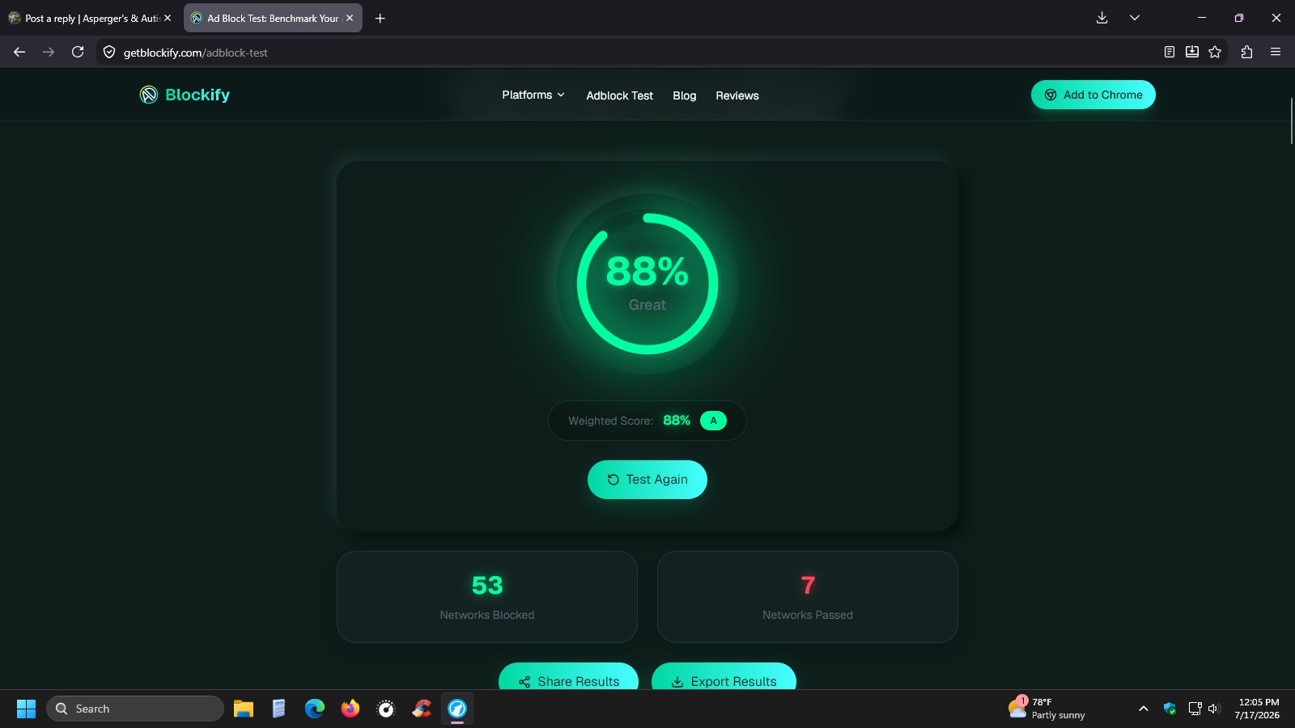Screen dimensions: 1295x728
Task: Open the CCleaner taskbar icon
Action: 422,709
